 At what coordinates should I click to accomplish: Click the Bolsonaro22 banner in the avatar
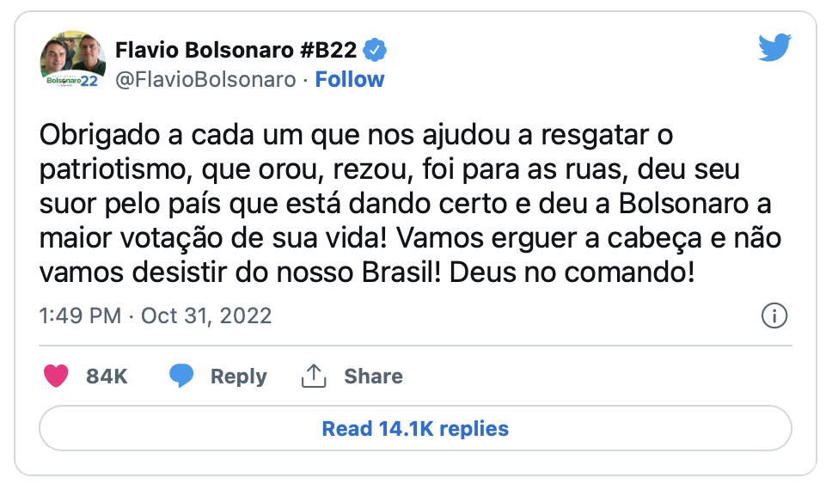coord(72,81)
